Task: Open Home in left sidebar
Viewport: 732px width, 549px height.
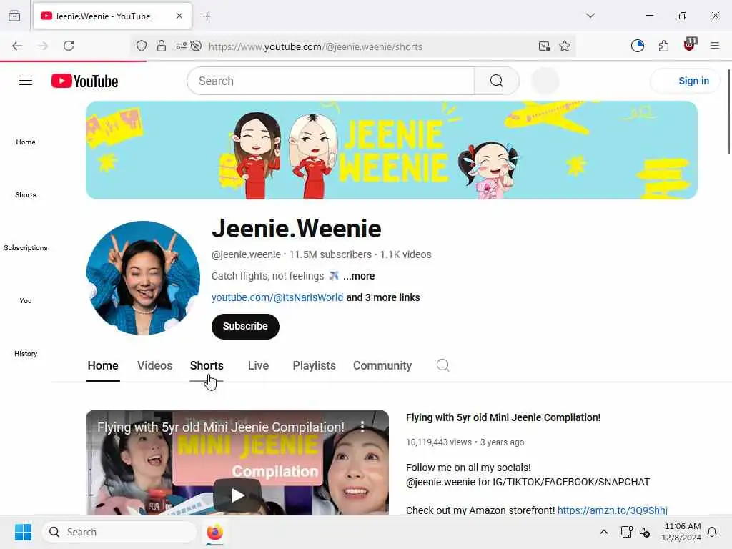Action: click(x=26, y=142)
